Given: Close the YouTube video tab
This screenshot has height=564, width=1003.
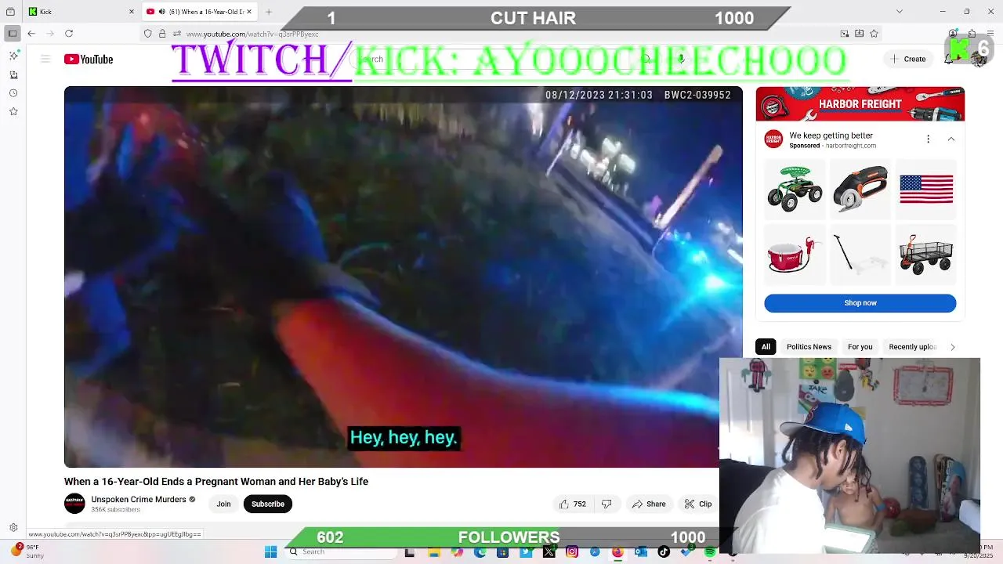Looking at the screenshot, I should (x=249, y=12).
